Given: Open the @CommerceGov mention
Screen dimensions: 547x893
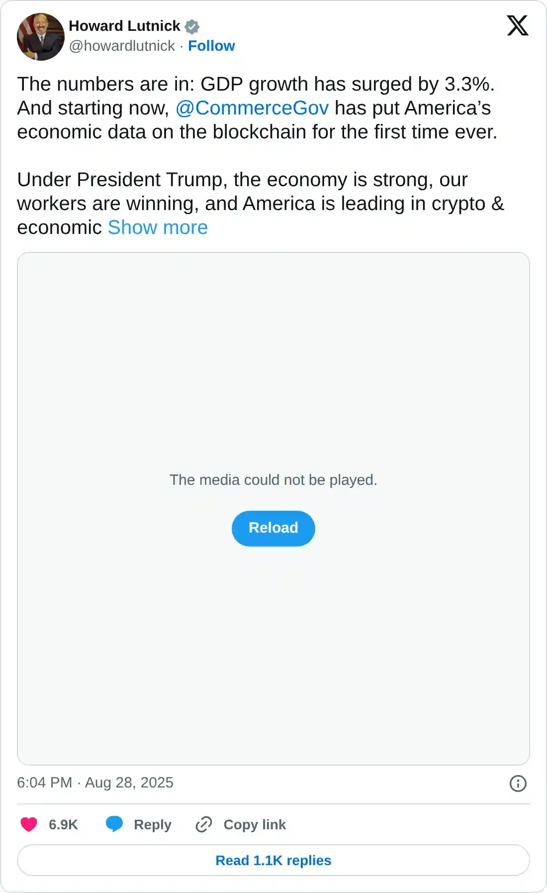Looking at the screenshot, I should point(252,108).
